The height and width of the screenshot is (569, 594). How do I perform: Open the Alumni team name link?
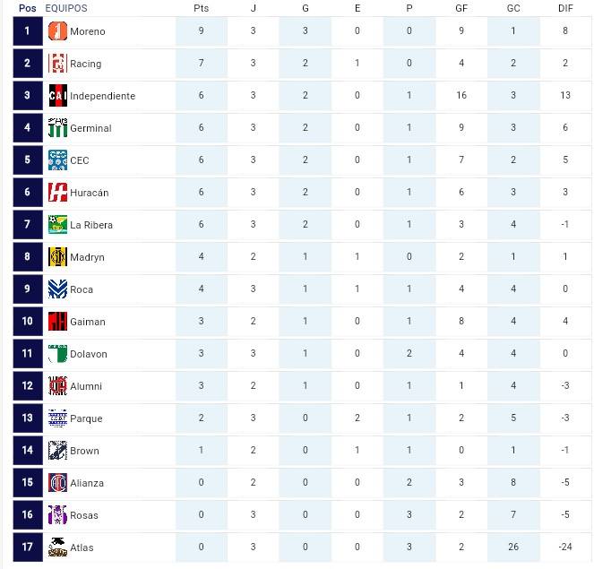coord(86,386)
